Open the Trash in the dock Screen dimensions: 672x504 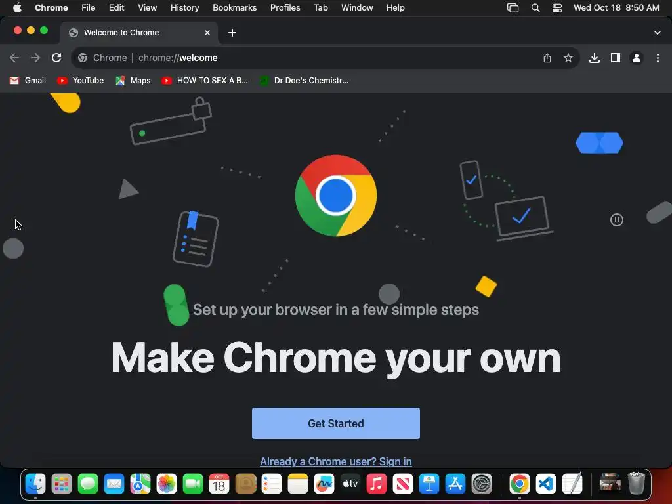coord(637,484)
